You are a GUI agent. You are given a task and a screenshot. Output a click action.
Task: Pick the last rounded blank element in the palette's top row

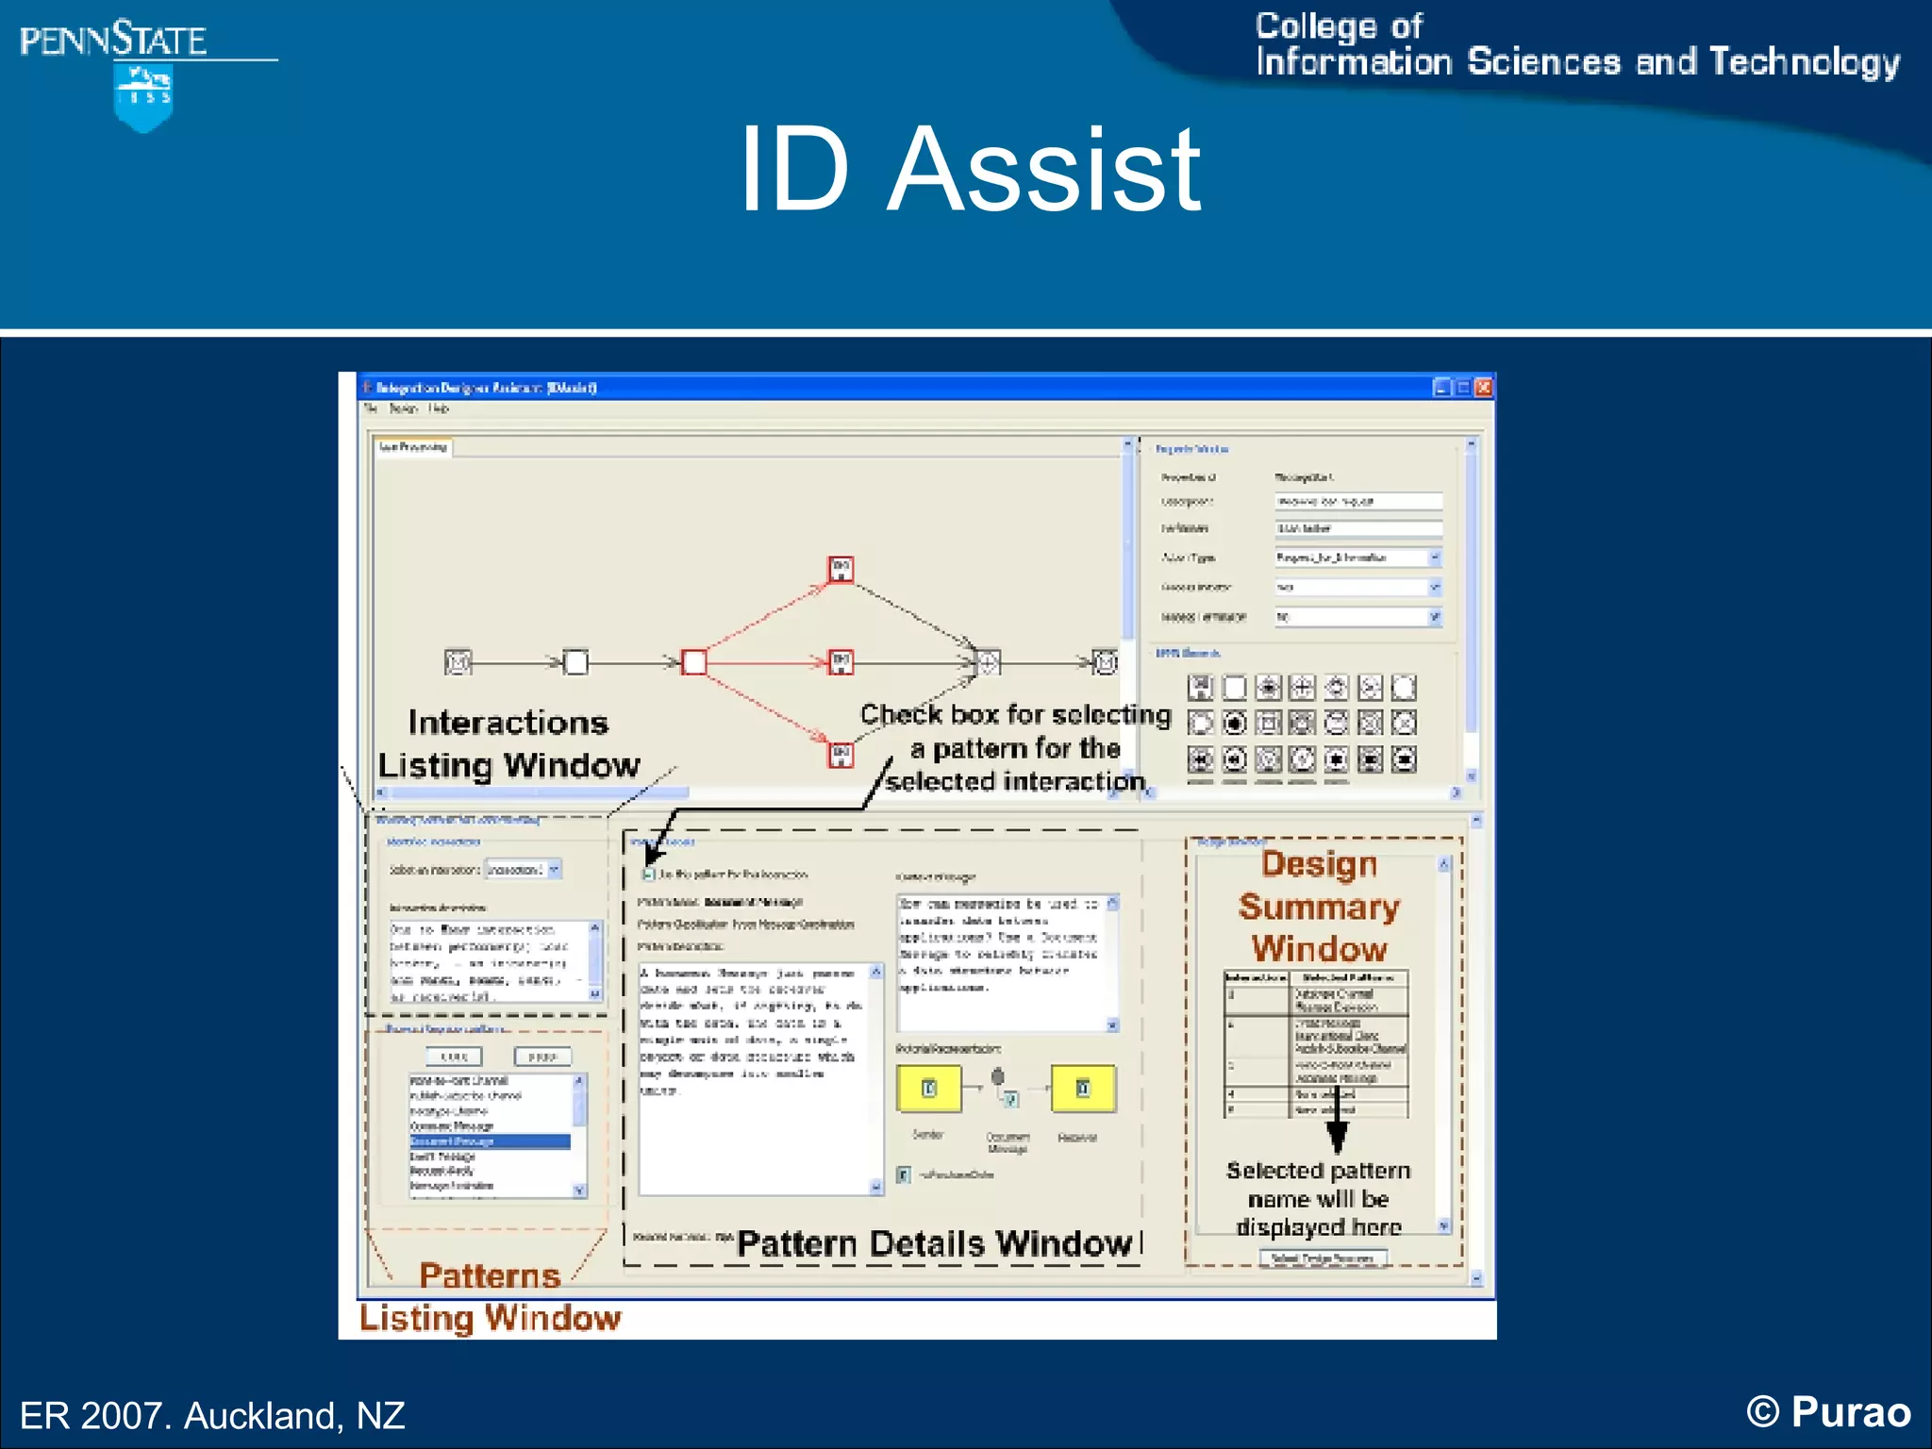1404,688
